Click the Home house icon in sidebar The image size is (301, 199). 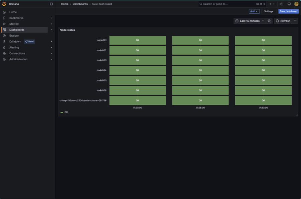4,12
